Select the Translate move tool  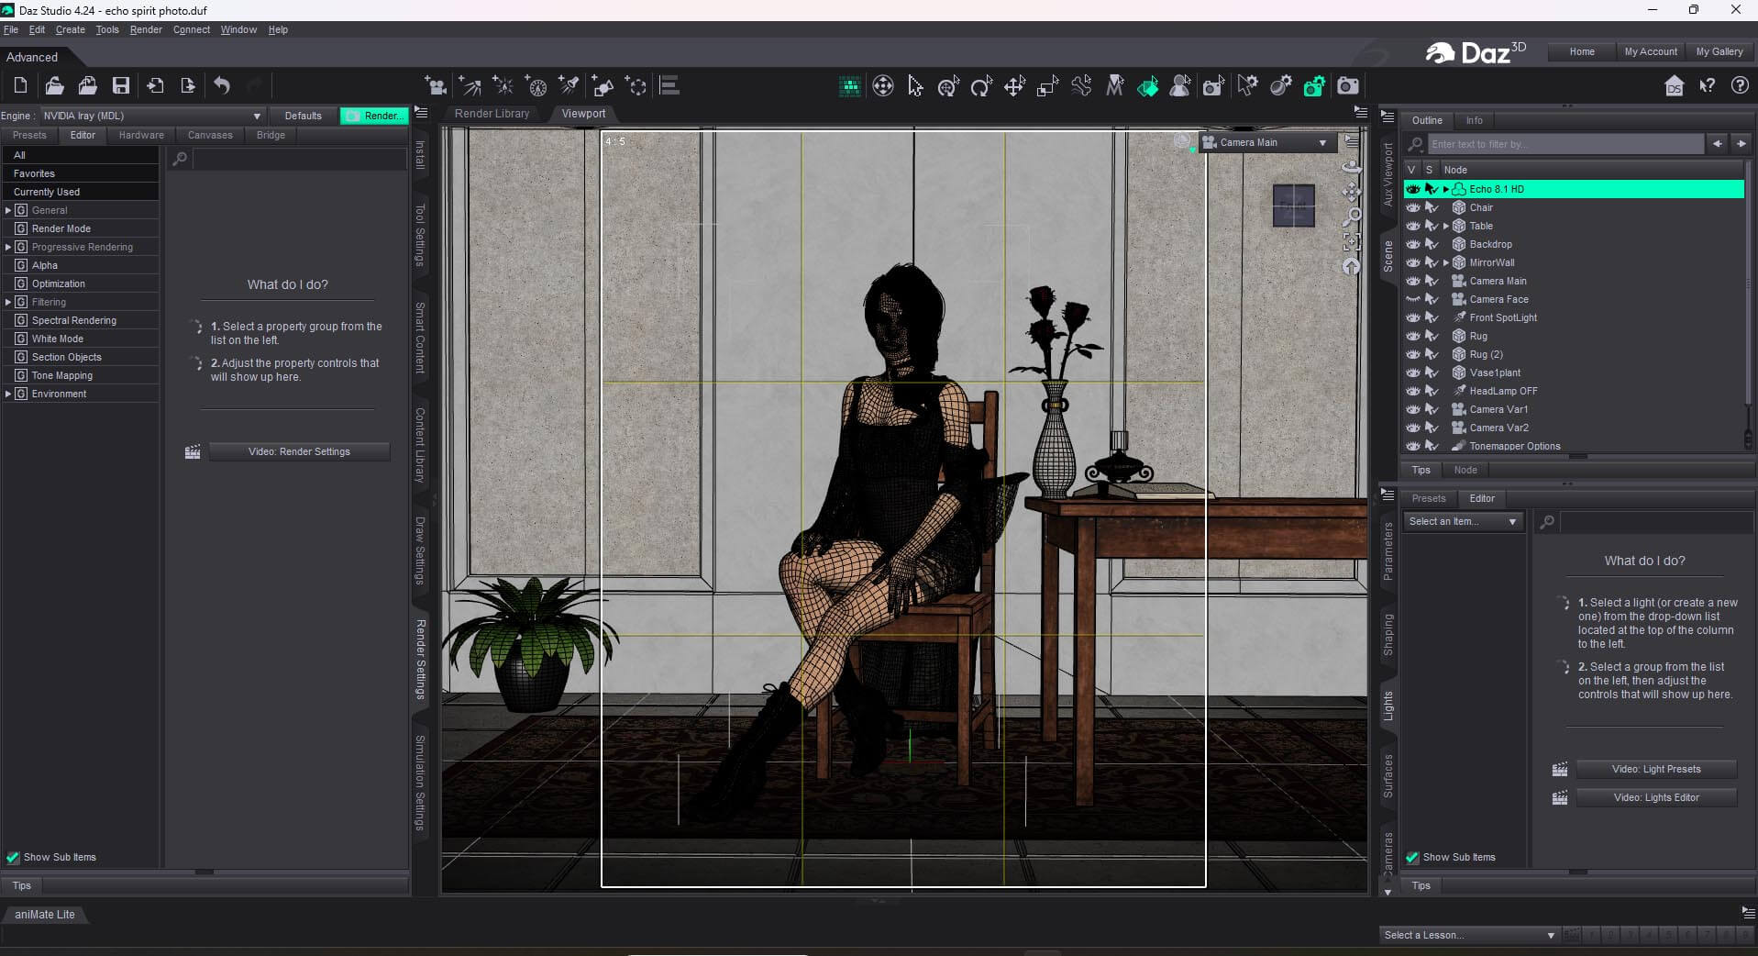tap(1014, 86)
